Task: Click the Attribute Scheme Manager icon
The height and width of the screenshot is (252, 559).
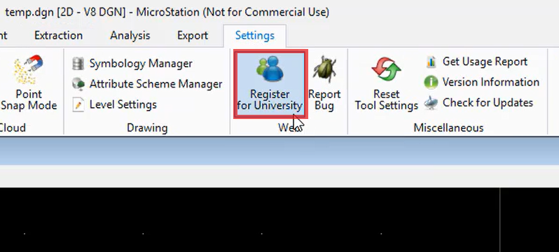Action: pyautogui.click(x=78, y=84)
